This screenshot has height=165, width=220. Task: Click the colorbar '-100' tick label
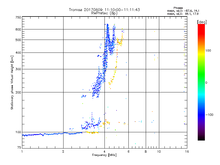click(x=209, y=115)
